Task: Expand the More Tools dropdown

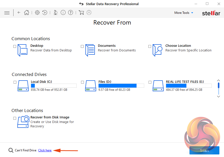Action: tap(184, 13)
